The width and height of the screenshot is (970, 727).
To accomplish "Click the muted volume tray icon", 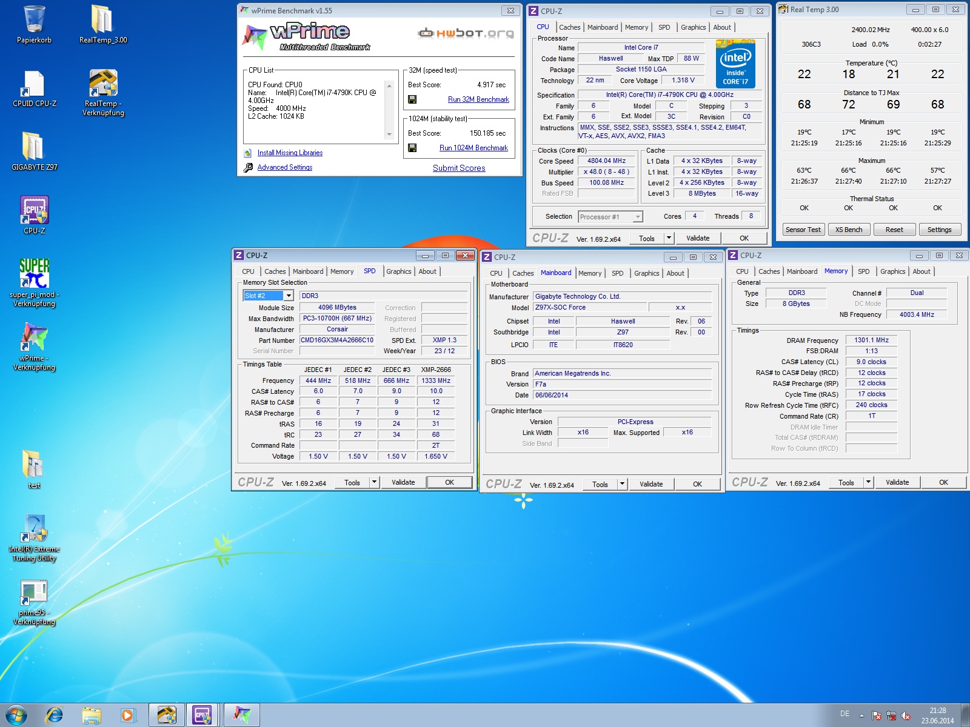I will click(906, 715).
